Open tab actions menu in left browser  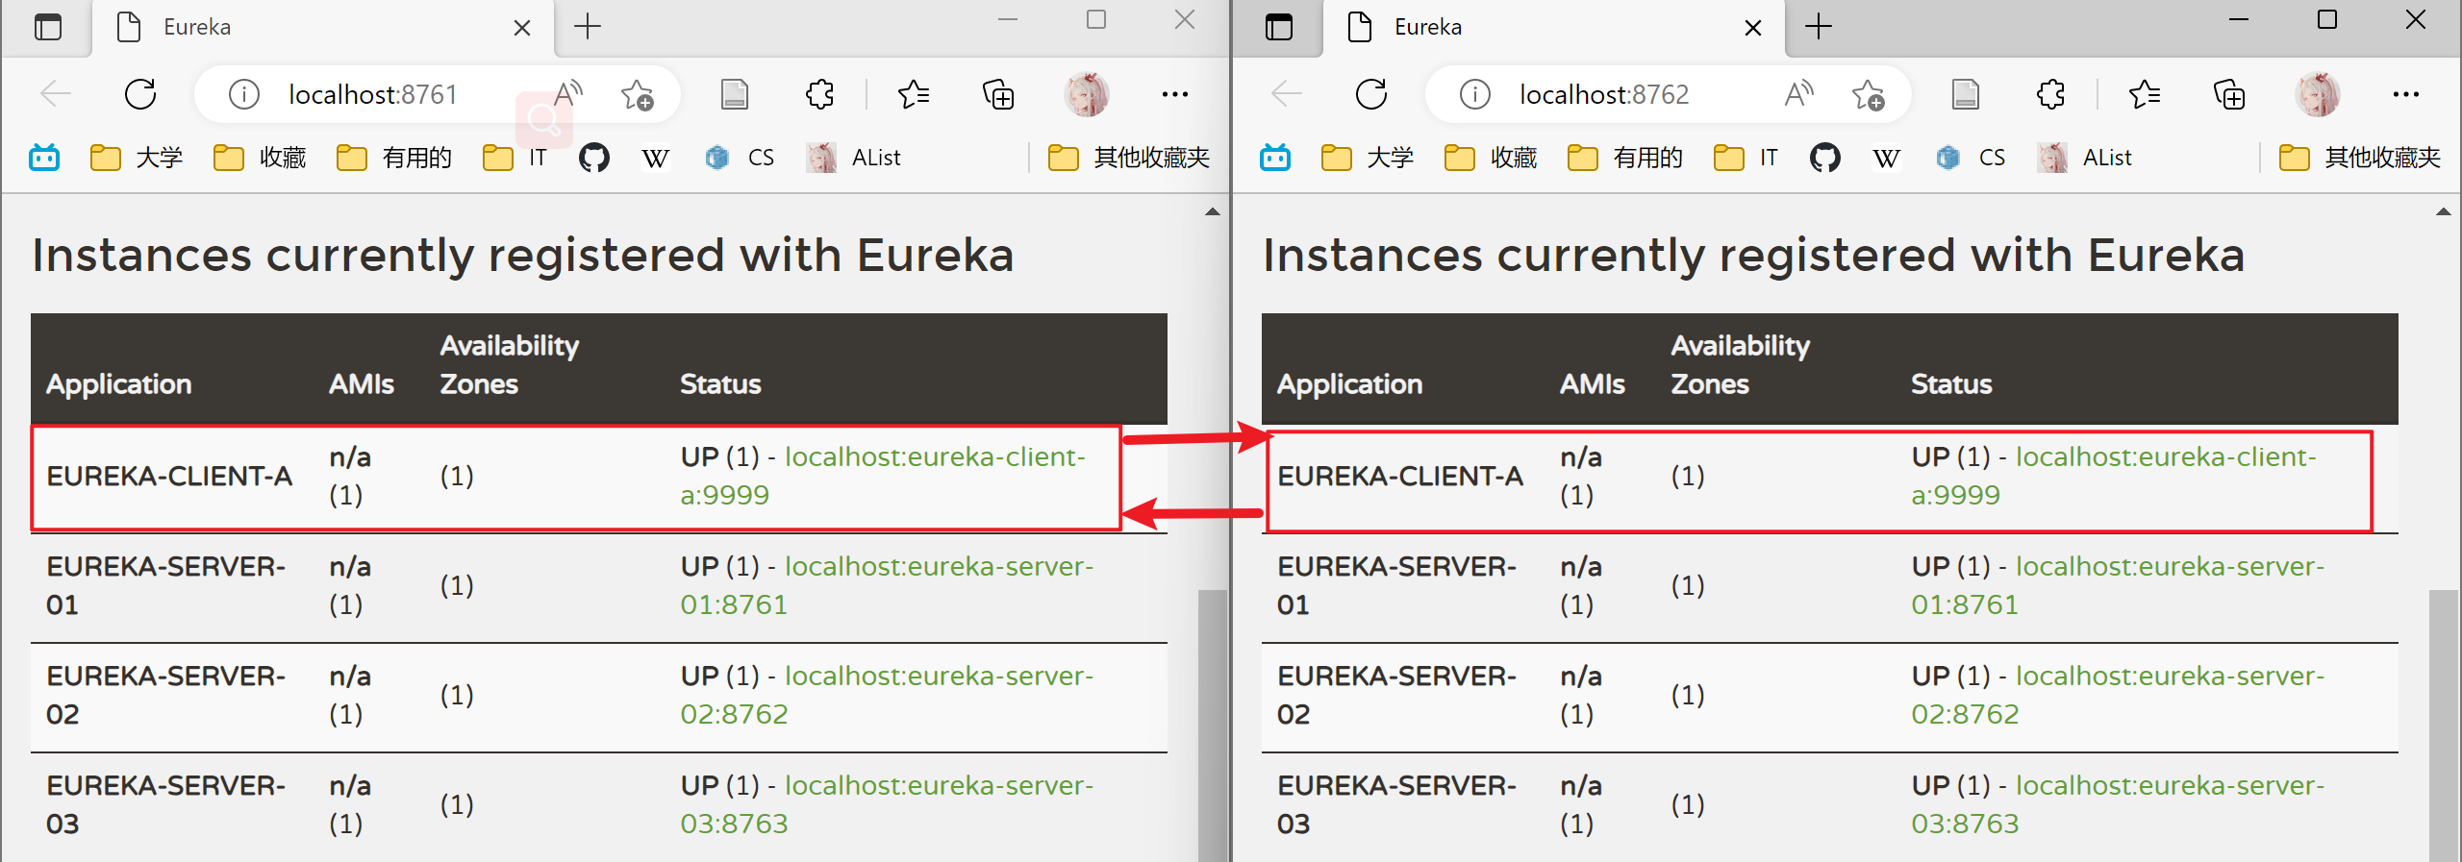47,27
